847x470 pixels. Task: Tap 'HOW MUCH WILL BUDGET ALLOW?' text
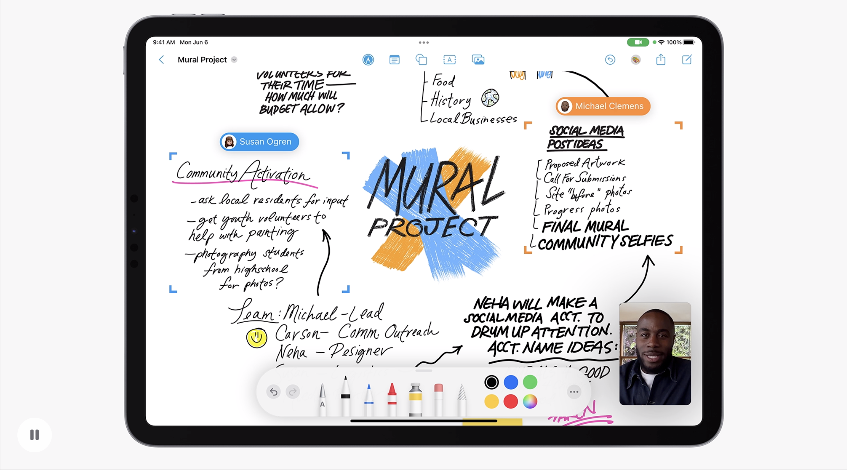[302, 102]
